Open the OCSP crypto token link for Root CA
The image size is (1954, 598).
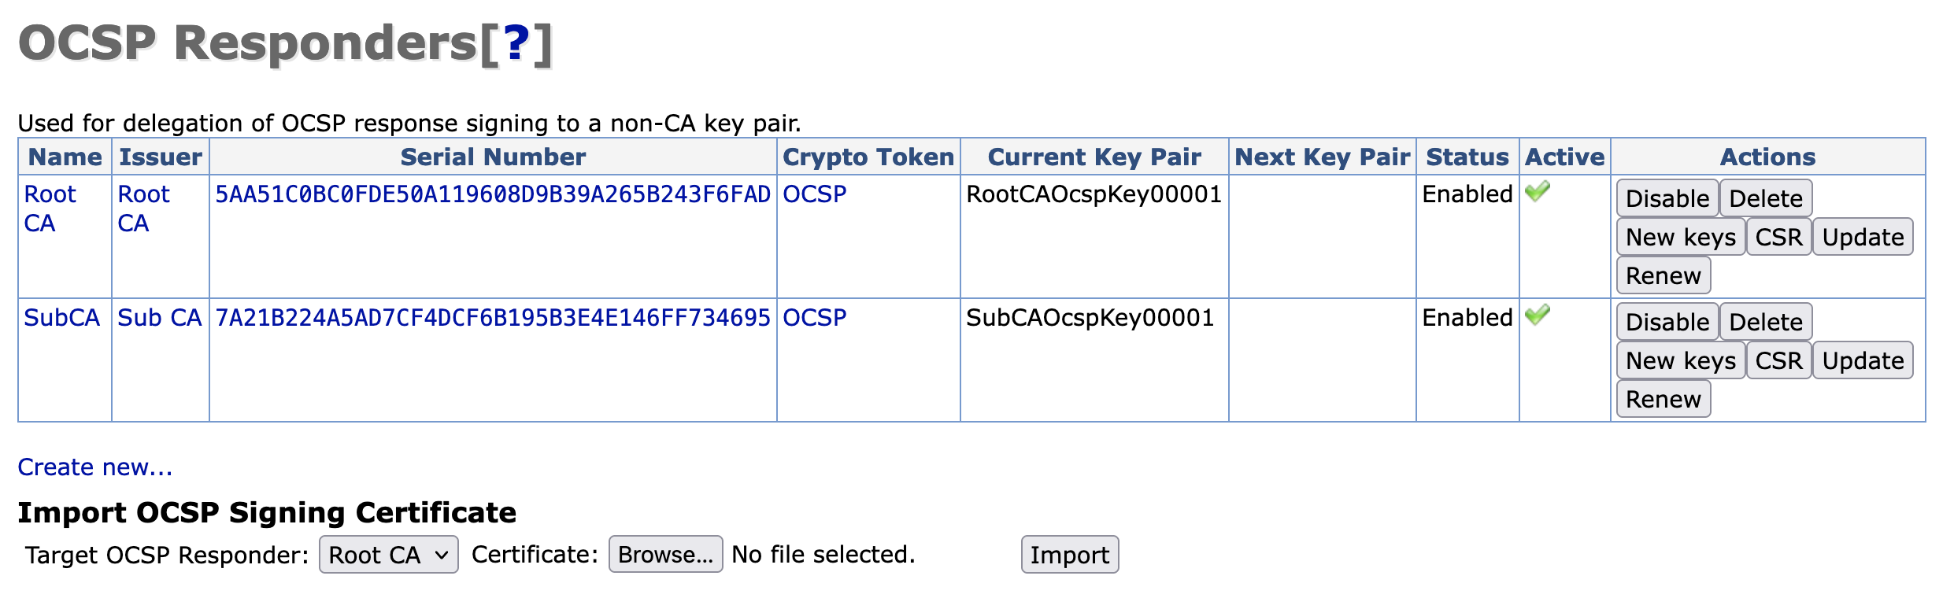[x=814, y=194]
